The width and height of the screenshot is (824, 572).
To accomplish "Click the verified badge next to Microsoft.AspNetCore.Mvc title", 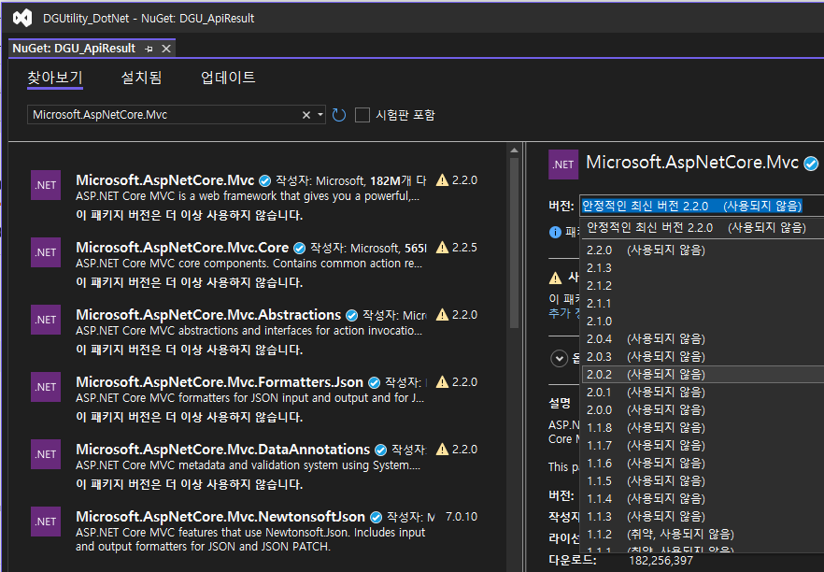I will click(809, 162).
